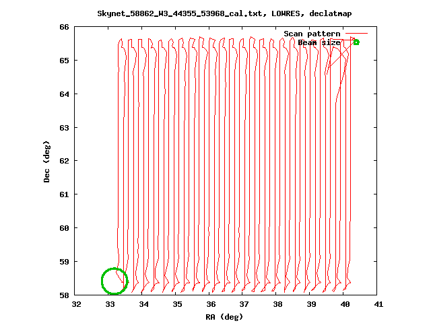The image size is (431, 323).
Task: Select the 'Scan pattern' legend label
Action: coord(312,34)
